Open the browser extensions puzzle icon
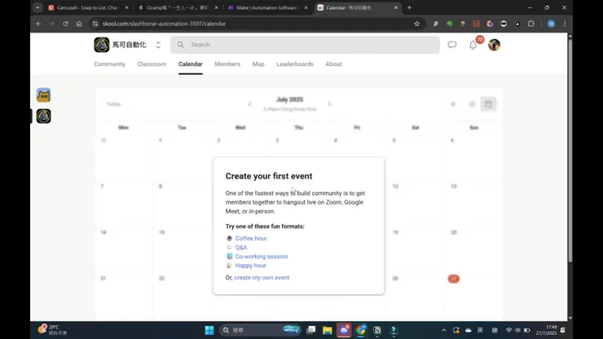Viewport: 603px width, 339px height. click(x=531, y=24)
